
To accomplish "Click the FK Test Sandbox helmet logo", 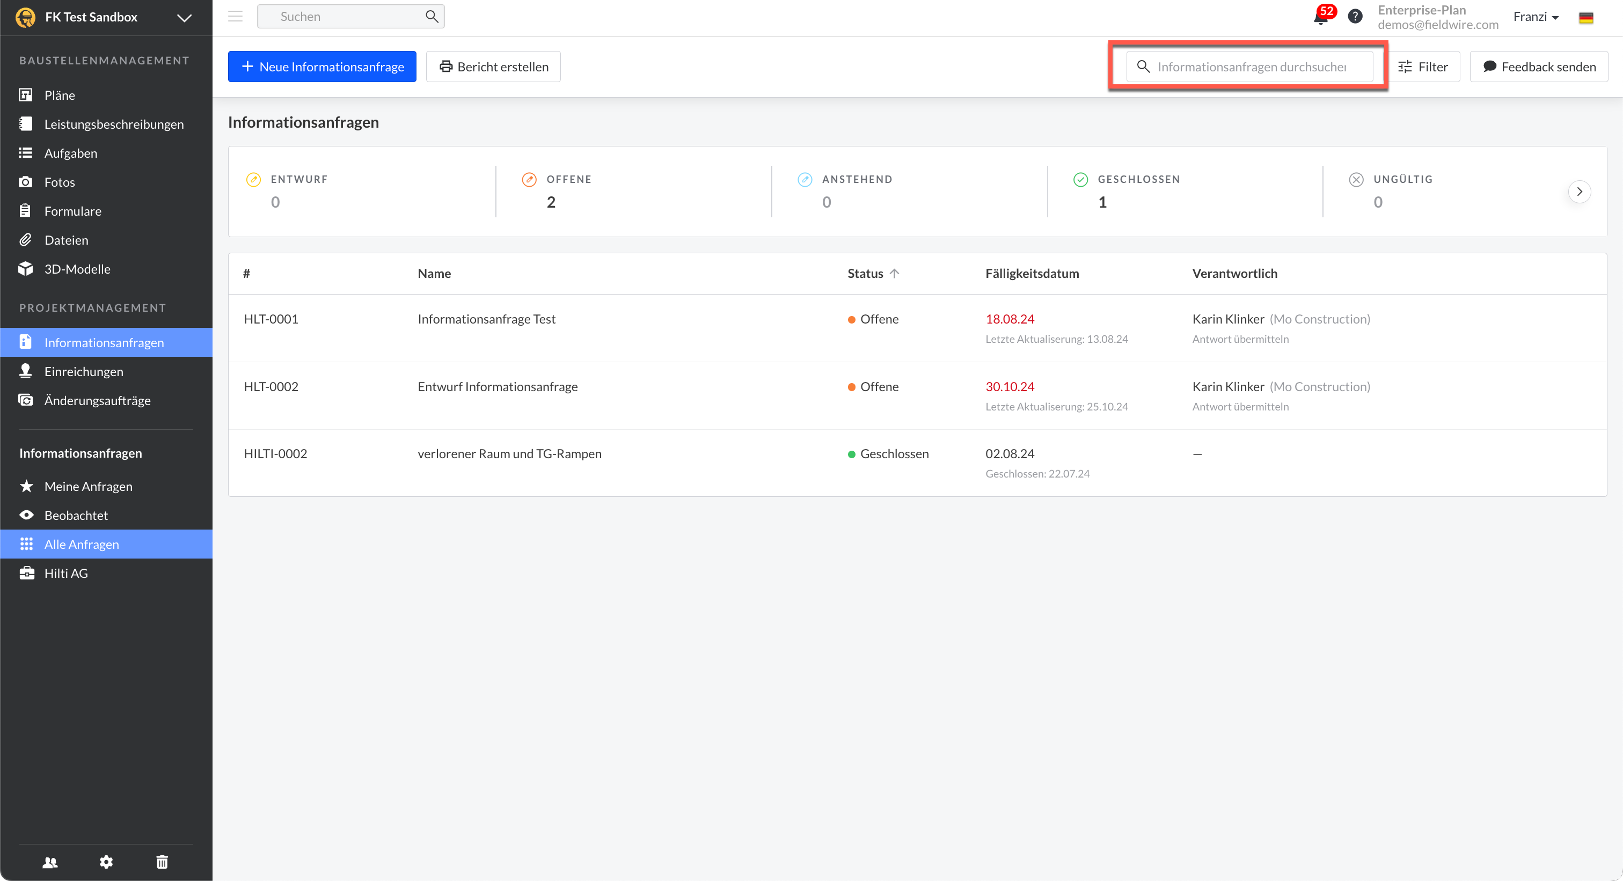I will (25, 17).
